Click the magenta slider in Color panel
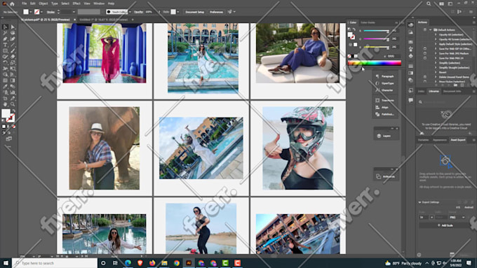 (376, 39)
